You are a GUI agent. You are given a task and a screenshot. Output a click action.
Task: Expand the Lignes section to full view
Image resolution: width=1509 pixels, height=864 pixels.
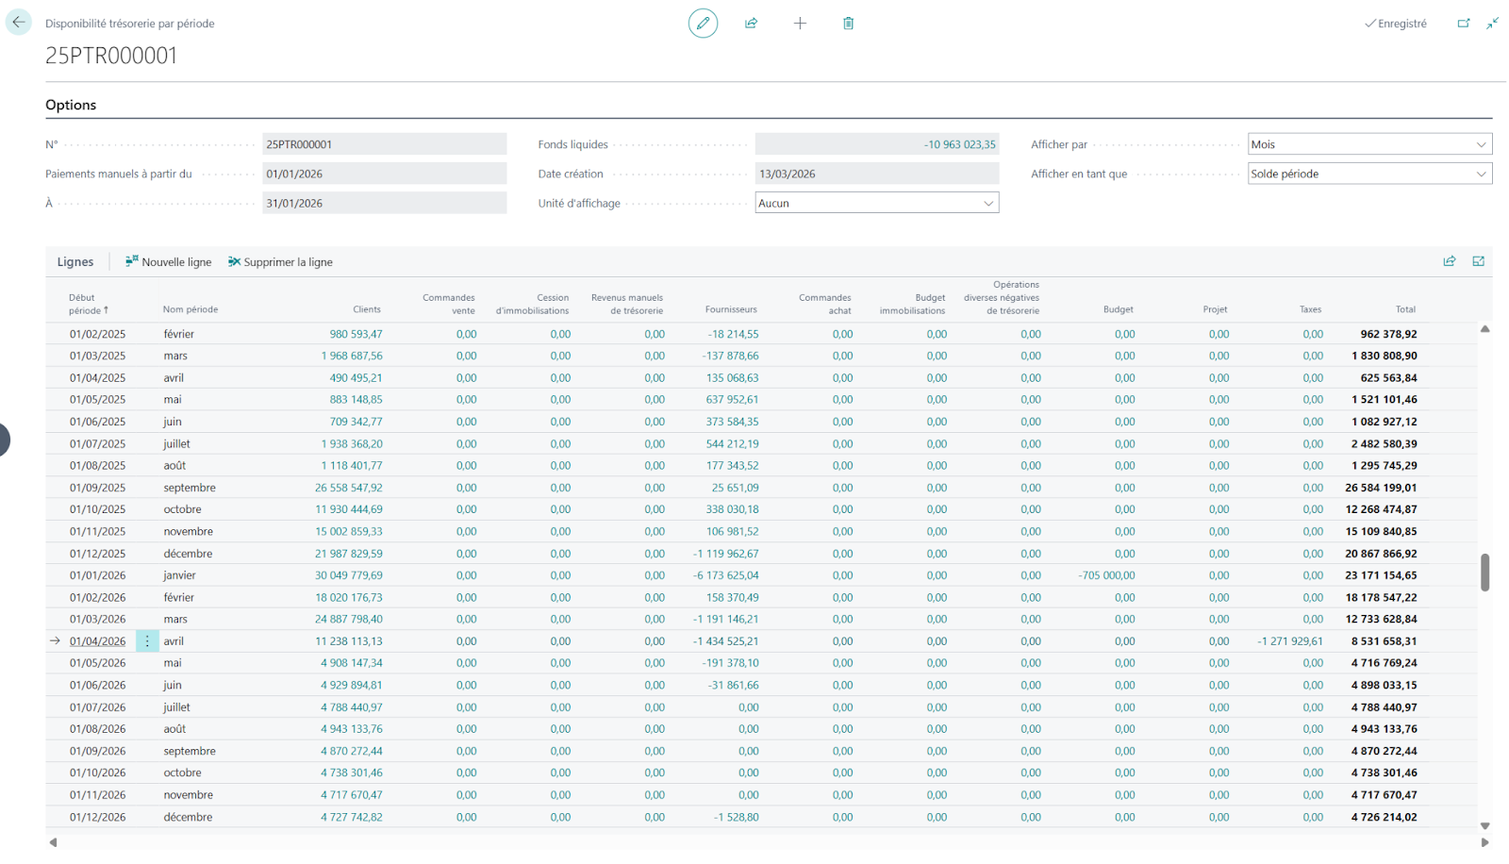tap(1478, 261)
